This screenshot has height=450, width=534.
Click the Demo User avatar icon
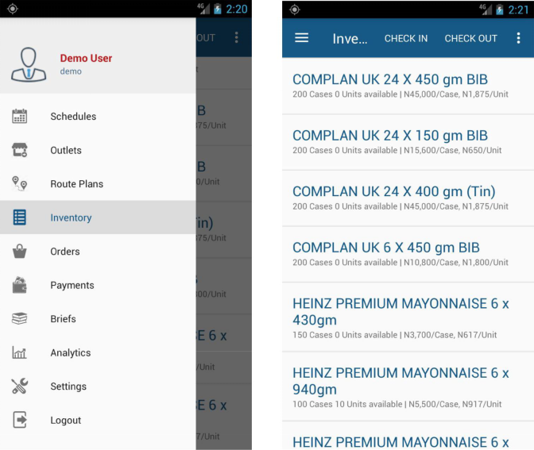coord(29,64)
